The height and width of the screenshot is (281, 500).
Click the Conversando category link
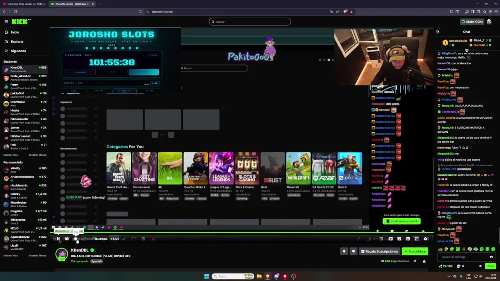80,261
